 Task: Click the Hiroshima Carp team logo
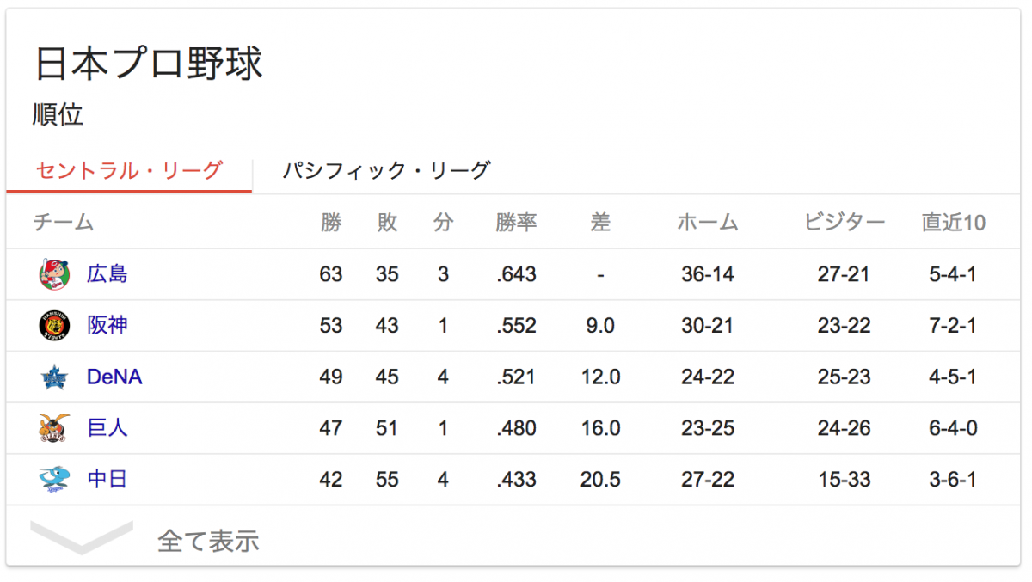pyautogui.click(x=52, y=274)
